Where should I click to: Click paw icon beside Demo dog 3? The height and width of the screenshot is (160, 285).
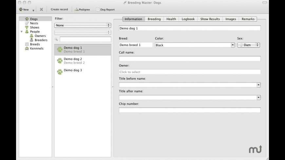point(60,72)
